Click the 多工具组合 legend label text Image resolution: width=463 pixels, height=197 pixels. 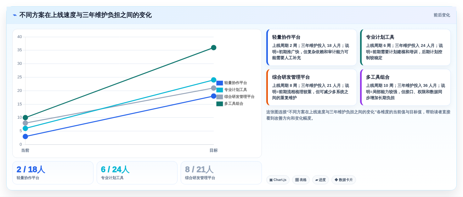(234, 104)
